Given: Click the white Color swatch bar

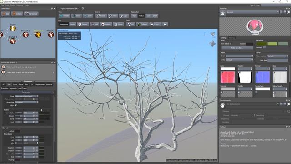Looking at the screenshot, I should pyautogui.click(x=228, y=69).
